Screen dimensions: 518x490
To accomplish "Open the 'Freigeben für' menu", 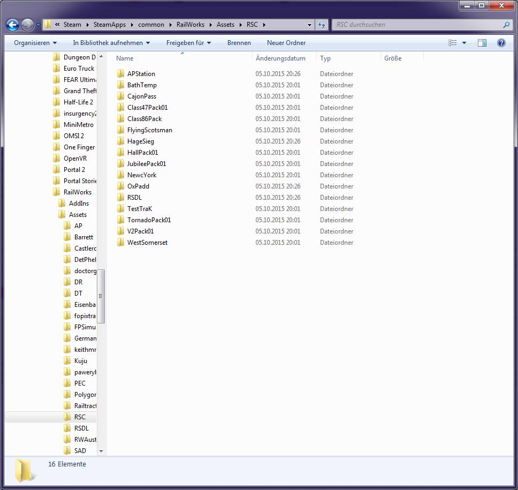I will click(188, 43).
